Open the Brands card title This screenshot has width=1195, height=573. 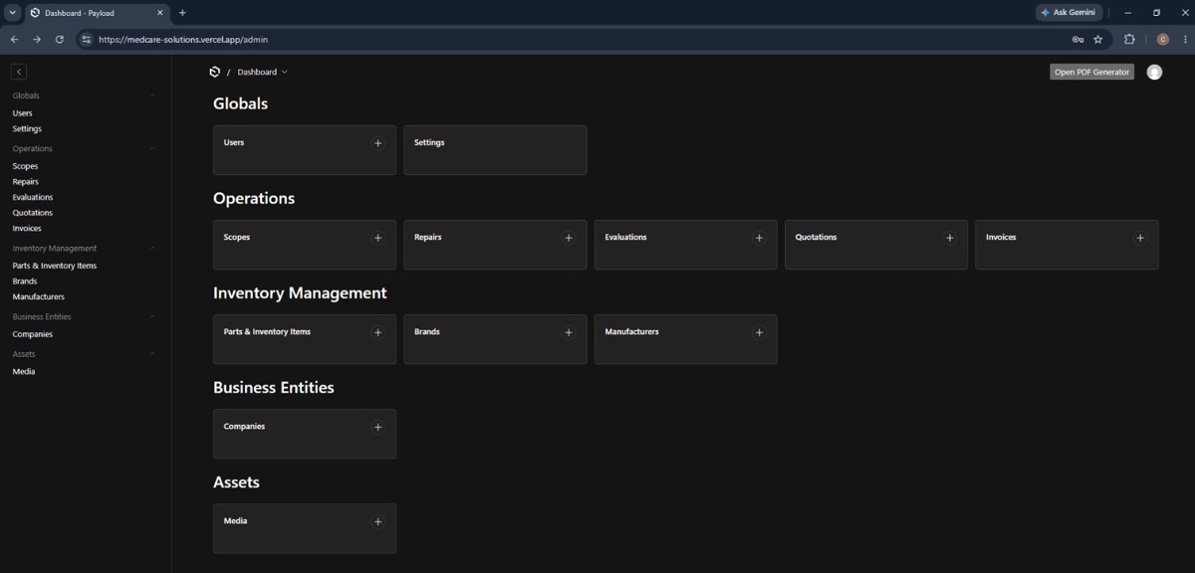(x=427, y=332)
